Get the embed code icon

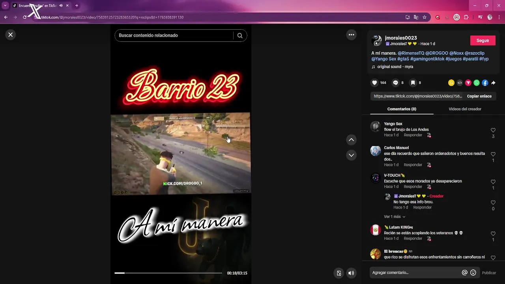pyautogui.click(x=460, y=83)
